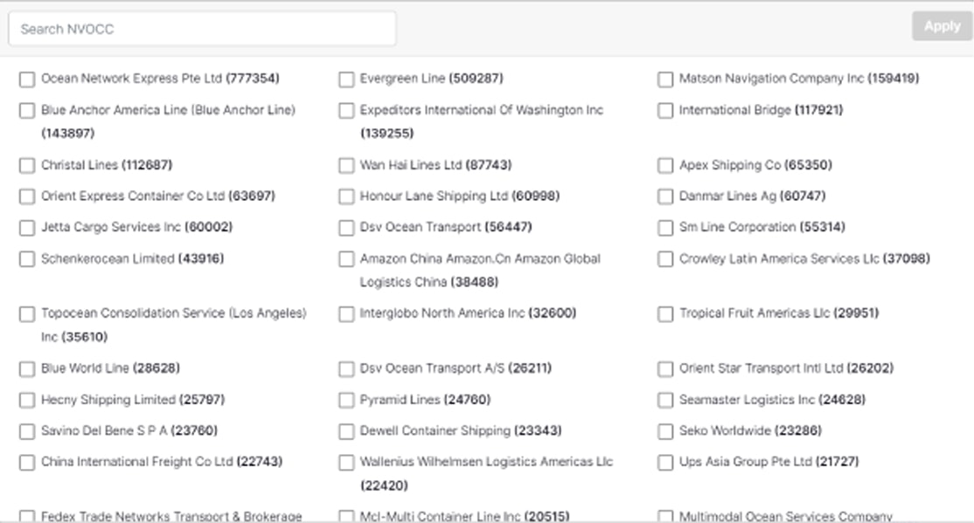Check Topocean Consolidation Service checkbox
This screenshot has height=523, width=974.
pyautogui.click(x=27, y=314)
